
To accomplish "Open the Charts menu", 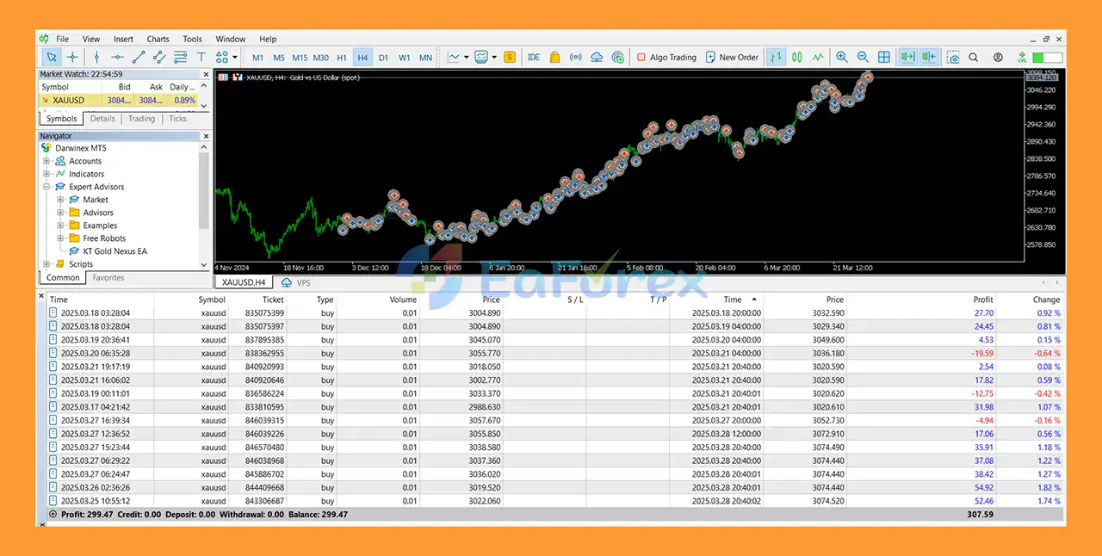I will coord(158,39).
